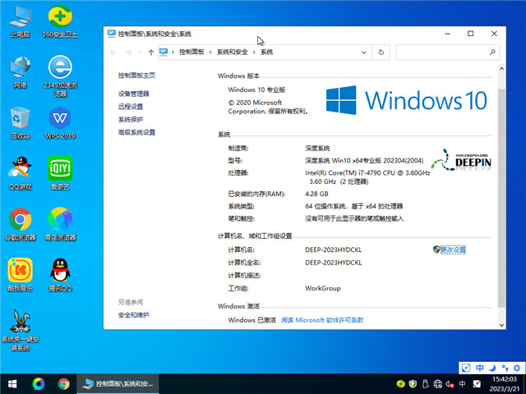526x394 pixels.
Task: Open 360安全卫士 desktop icon
Action: coord(59,18)
